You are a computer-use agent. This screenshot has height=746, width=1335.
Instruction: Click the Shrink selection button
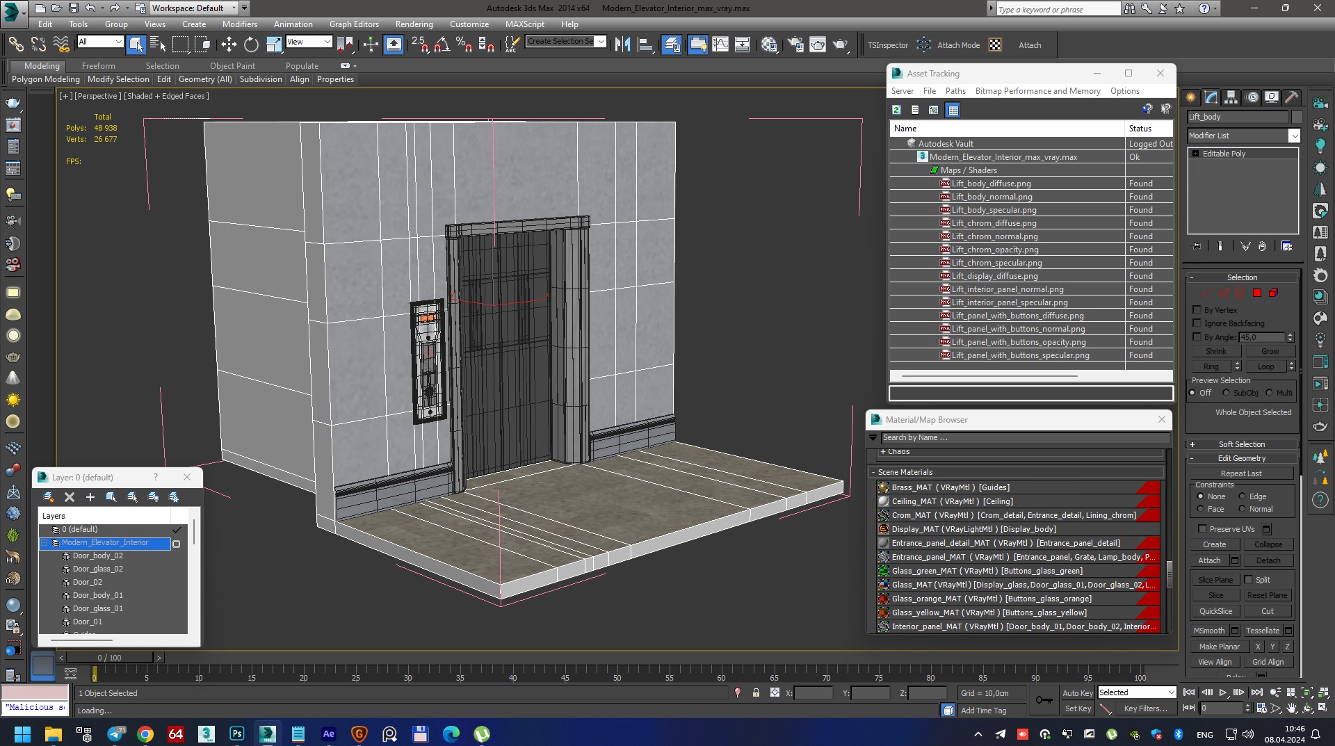[x=1216, y=351]
